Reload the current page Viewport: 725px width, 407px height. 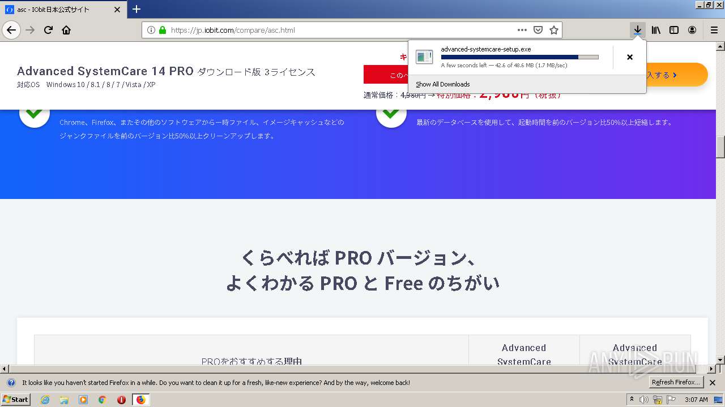48,30
